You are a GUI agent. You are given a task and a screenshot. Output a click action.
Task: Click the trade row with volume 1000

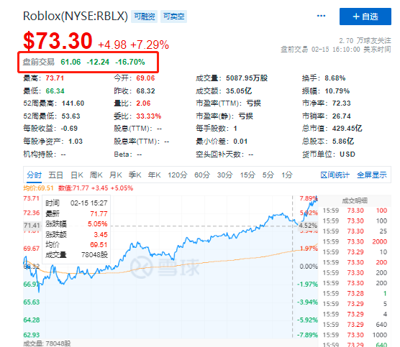coord(355,335)
